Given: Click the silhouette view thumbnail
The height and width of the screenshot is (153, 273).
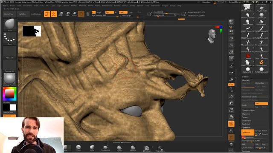Looking at the screenshot, I should [x=32, y=31].
